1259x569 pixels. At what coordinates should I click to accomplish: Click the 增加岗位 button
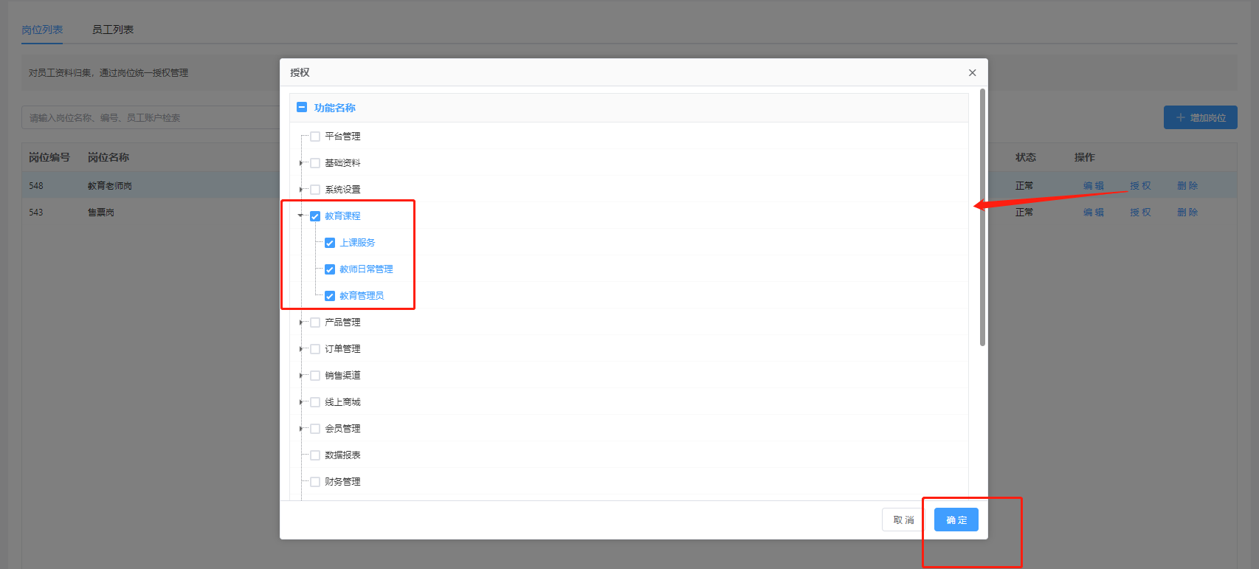click(x=1200, y=117)
